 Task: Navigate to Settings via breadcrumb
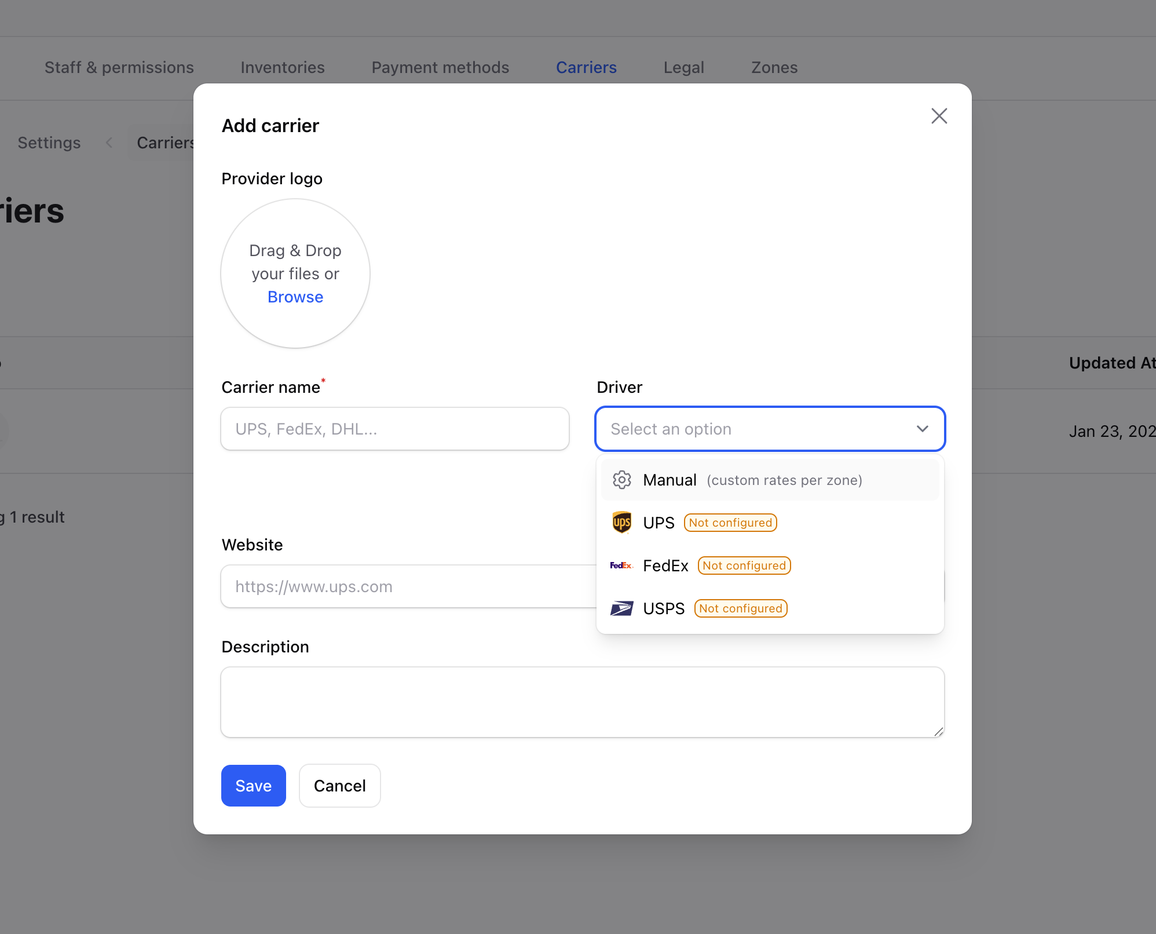pos(49,143)
